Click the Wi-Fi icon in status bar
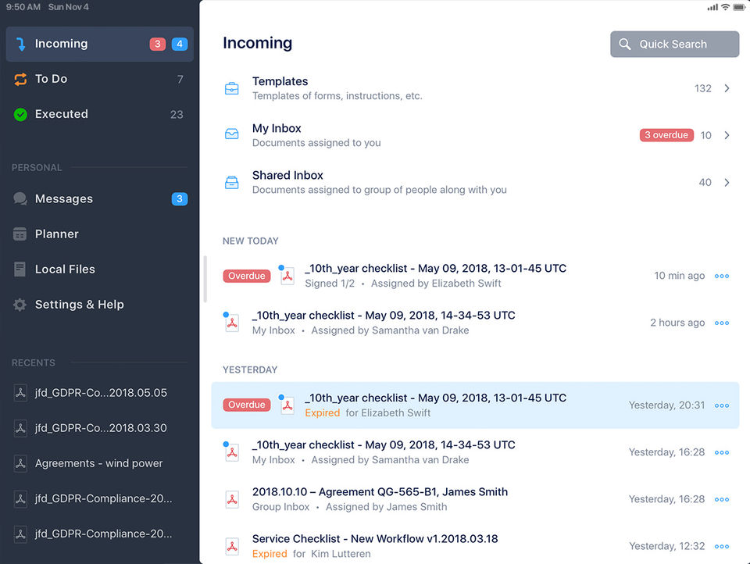 (725, 7)
